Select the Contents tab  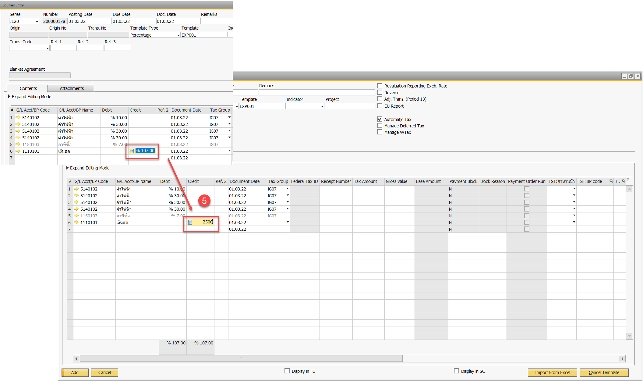pos(28,88)
